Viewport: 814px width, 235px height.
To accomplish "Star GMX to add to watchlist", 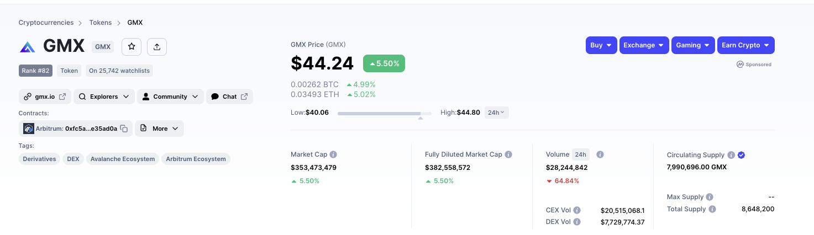I will pyautogui.click(x=132, y=47).
